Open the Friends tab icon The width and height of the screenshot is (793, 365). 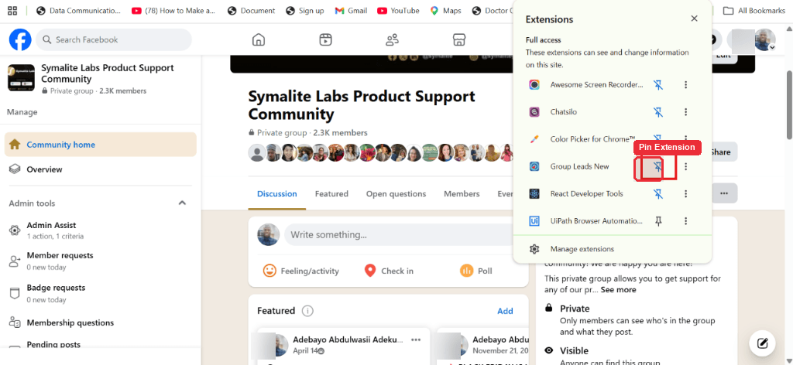[x=392, y=39]
